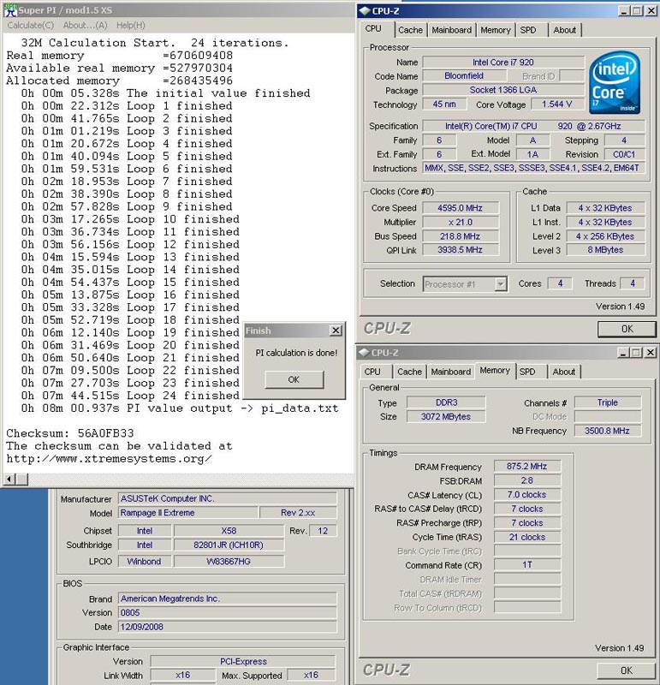Click the CPU-Z diamond icon in top window title bar
660x685 pixels.
click(x=365, y=11)
